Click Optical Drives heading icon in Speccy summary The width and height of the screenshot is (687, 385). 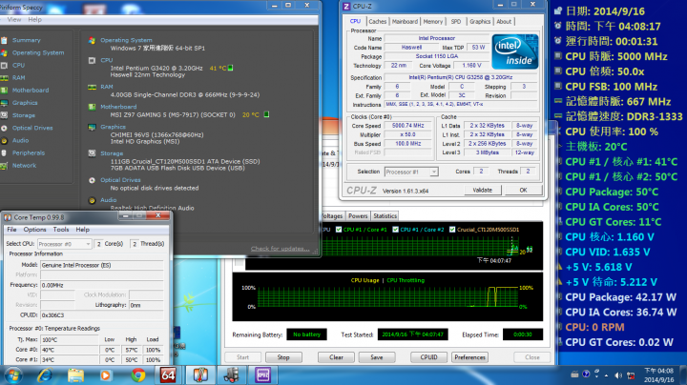tap(92, 180)
